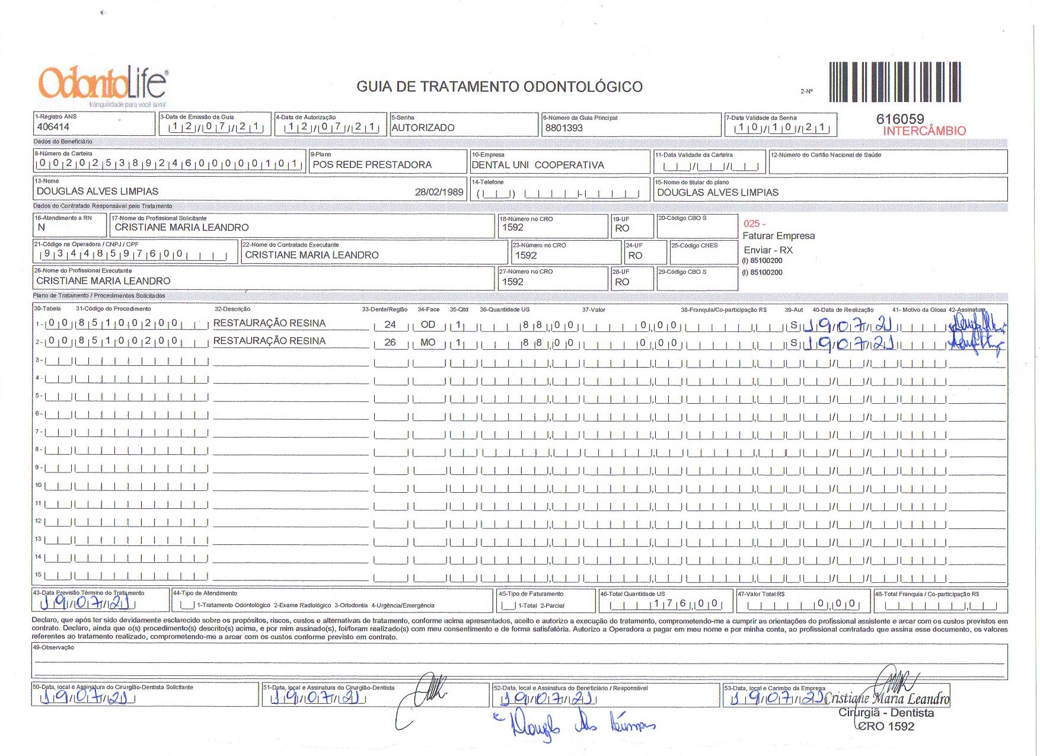Click the beneficiary's handwritten signature at bottom

click(576, 726)
